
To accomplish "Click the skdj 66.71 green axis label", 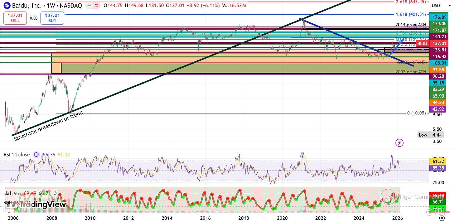I will tap(438, 202).
